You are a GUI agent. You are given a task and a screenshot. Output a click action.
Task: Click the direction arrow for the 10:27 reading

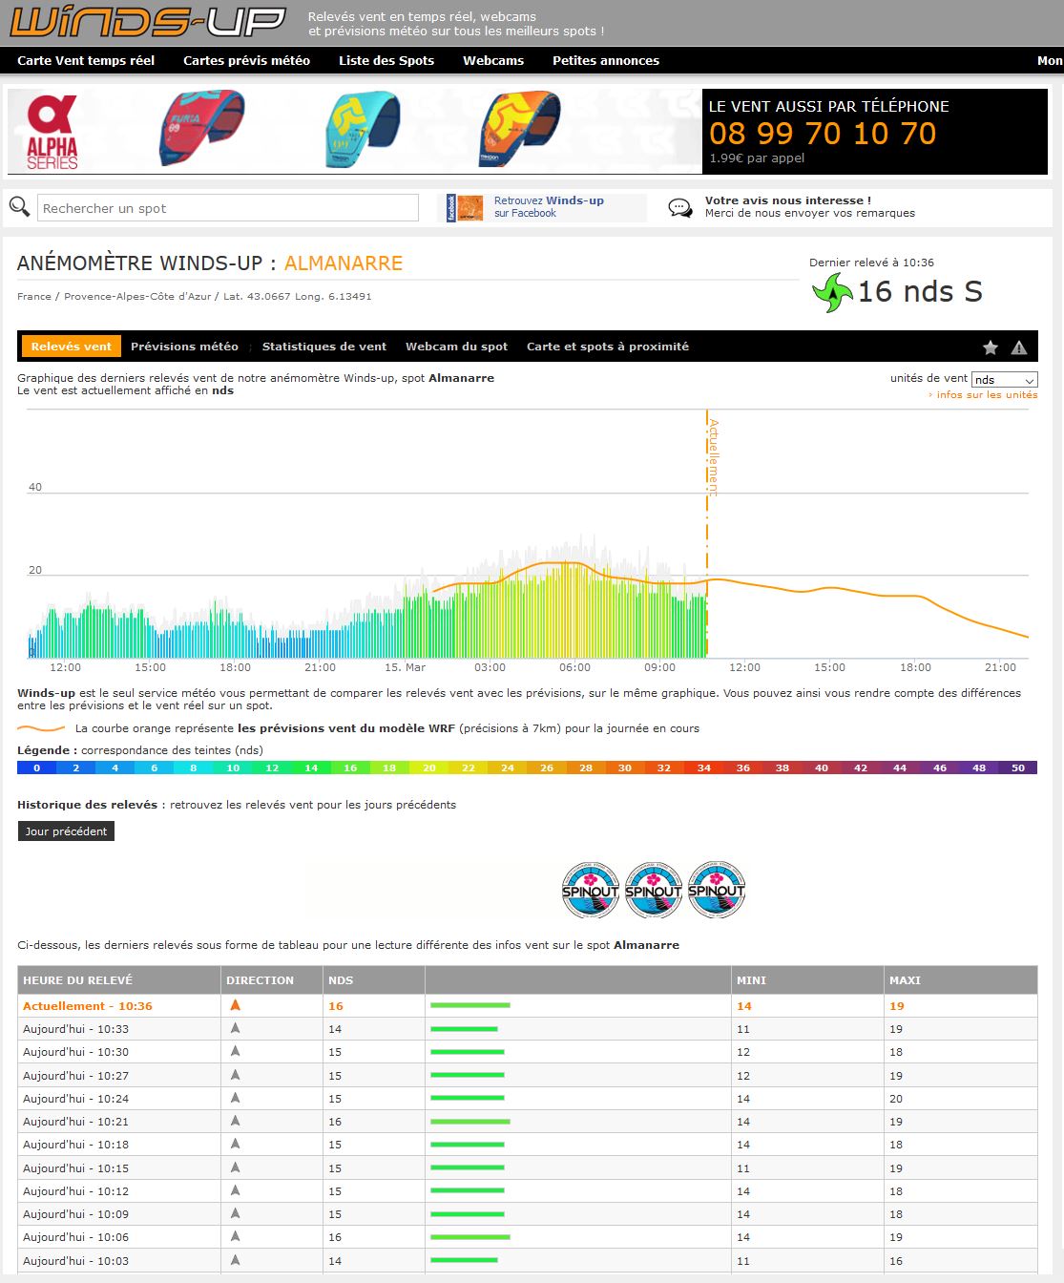click(x=235, y=1075)
